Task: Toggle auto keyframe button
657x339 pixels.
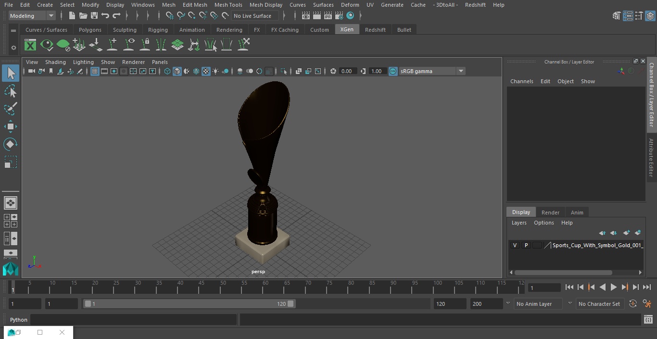Action: click(633, 304)
